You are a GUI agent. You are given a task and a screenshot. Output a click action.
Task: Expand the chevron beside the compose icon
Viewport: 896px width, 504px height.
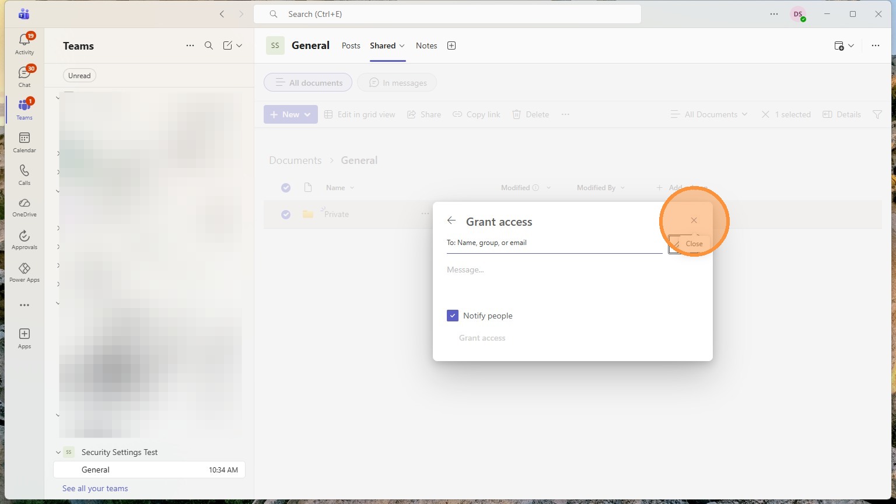click(x=239, y=45)
